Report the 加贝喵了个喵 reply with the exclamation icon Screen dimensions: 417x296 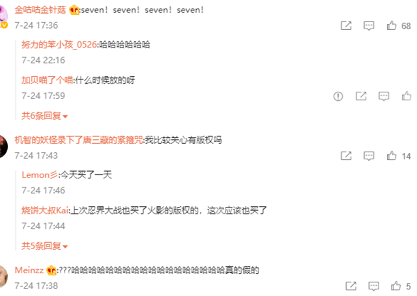(338, 96)
